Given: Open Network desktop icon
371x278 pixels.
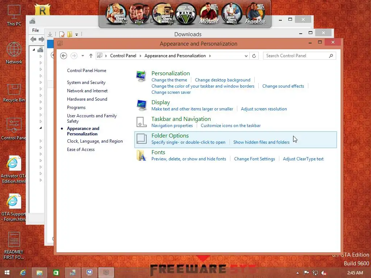Looking at the screenshot, I should pyautogui.click(x=14, y=53).
